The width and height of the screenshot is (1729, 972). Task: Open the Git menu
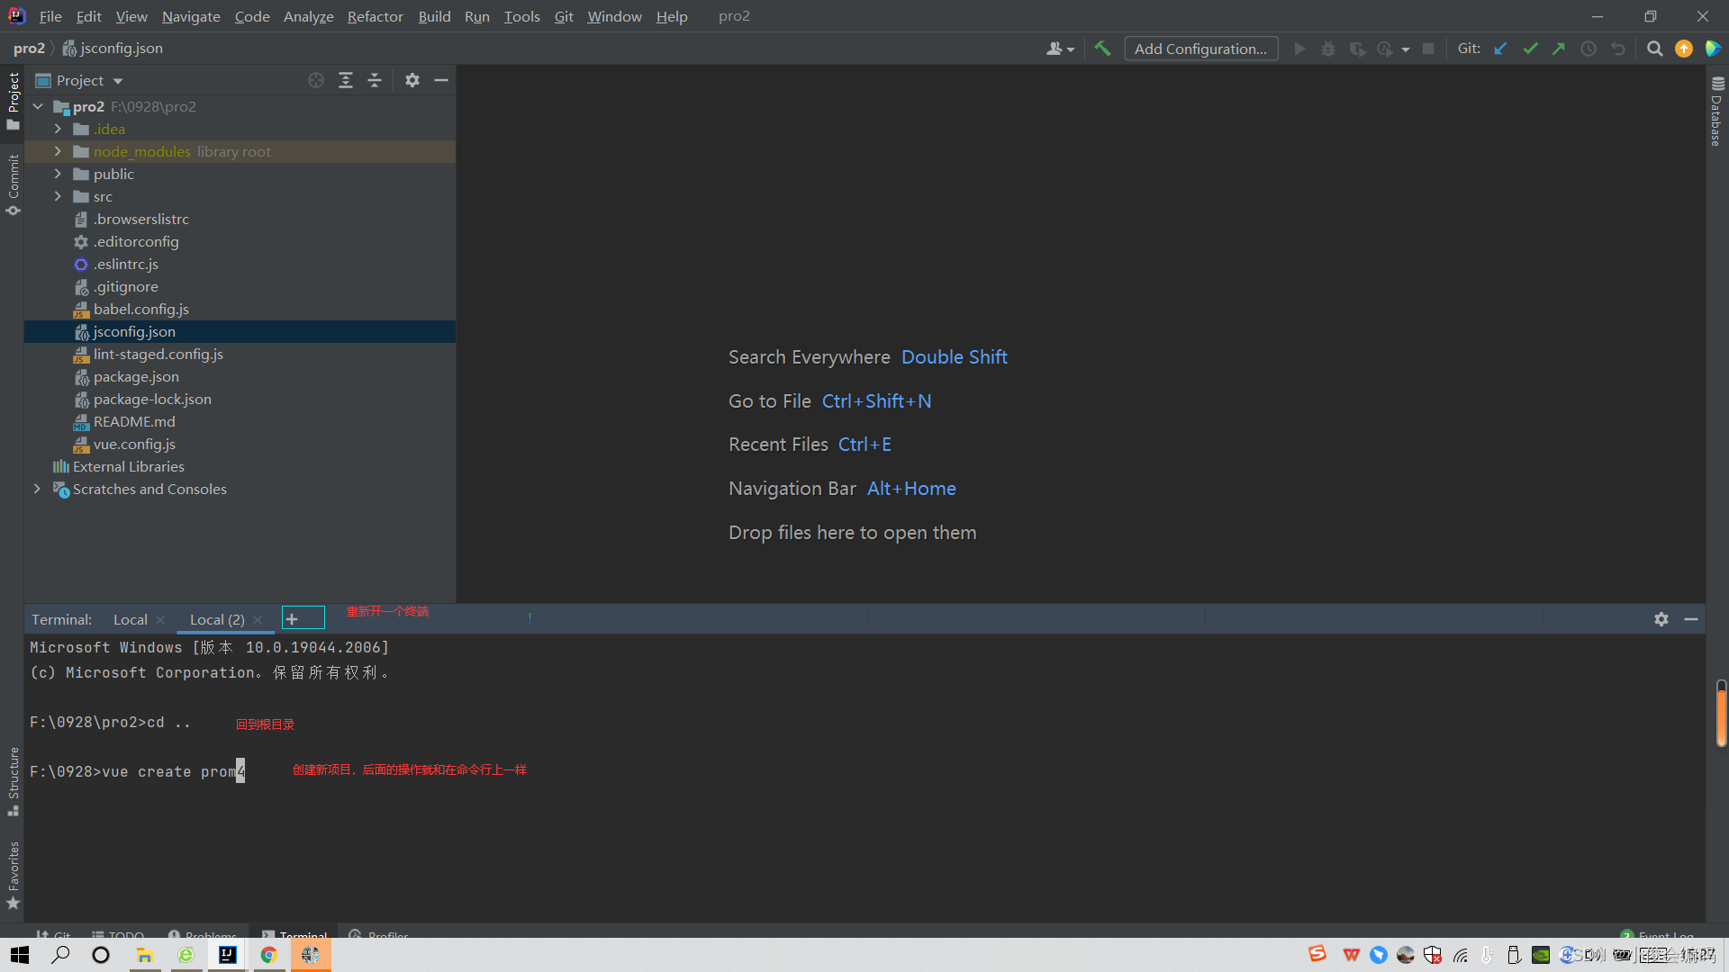click(564, 16)
